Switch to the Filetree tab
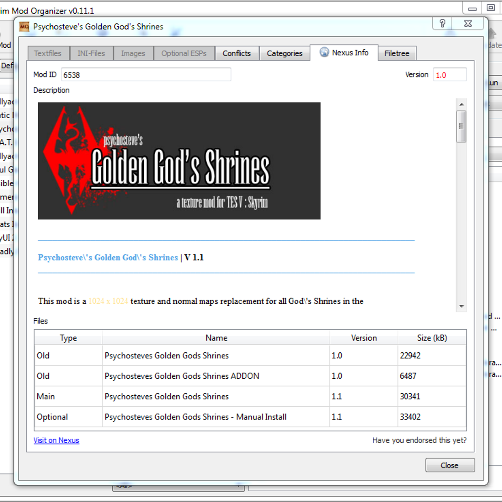Image resolution: width=502 pixels, height=502 pixels. [x=397, y=53]
